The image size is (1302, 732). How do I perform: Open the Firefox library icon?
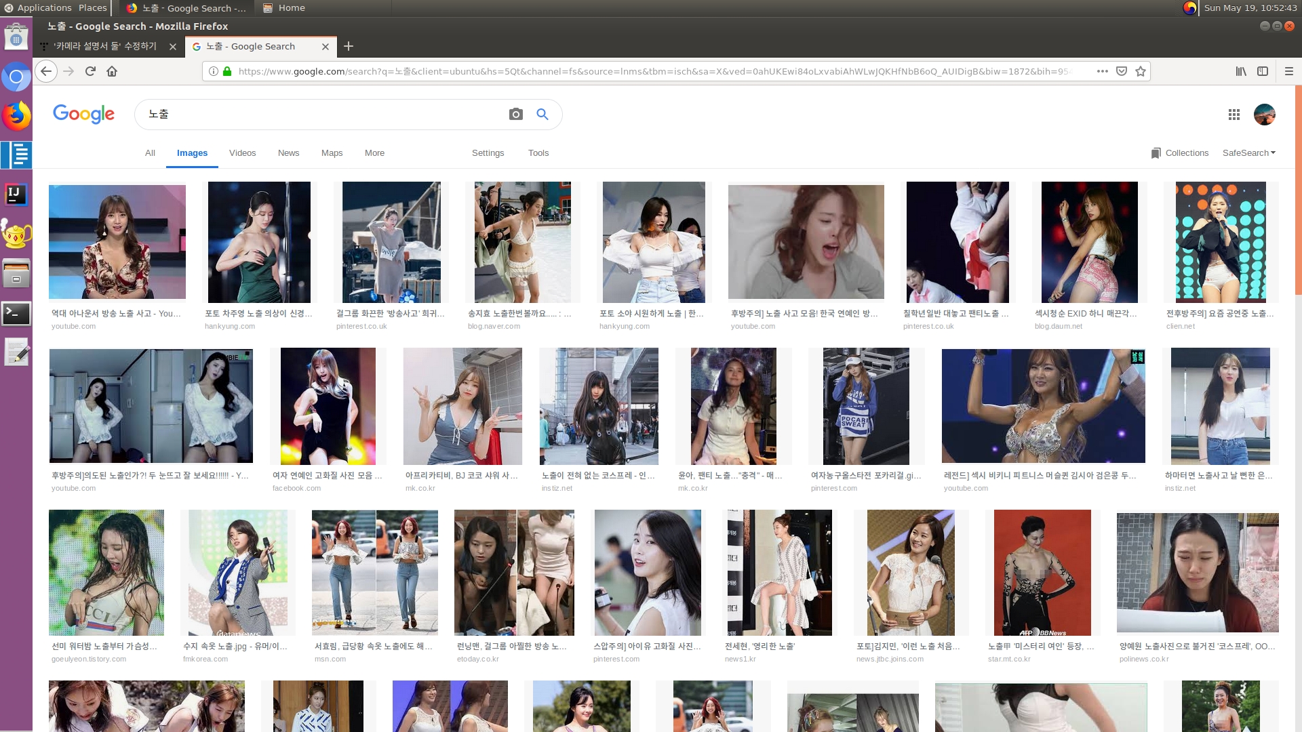(1241, 71)
